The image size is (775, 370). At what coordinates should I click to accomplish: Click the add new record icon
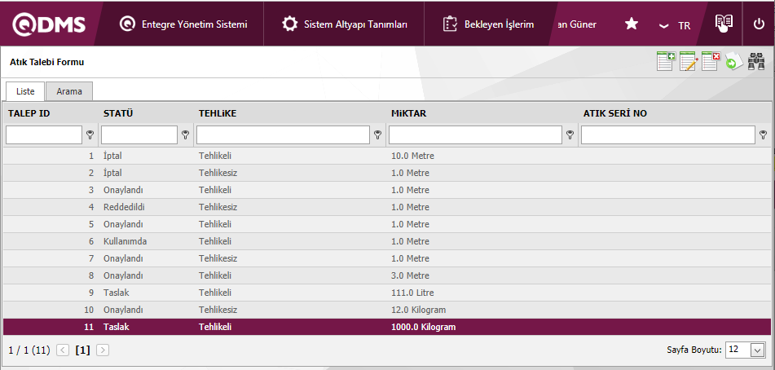(666, 62)
